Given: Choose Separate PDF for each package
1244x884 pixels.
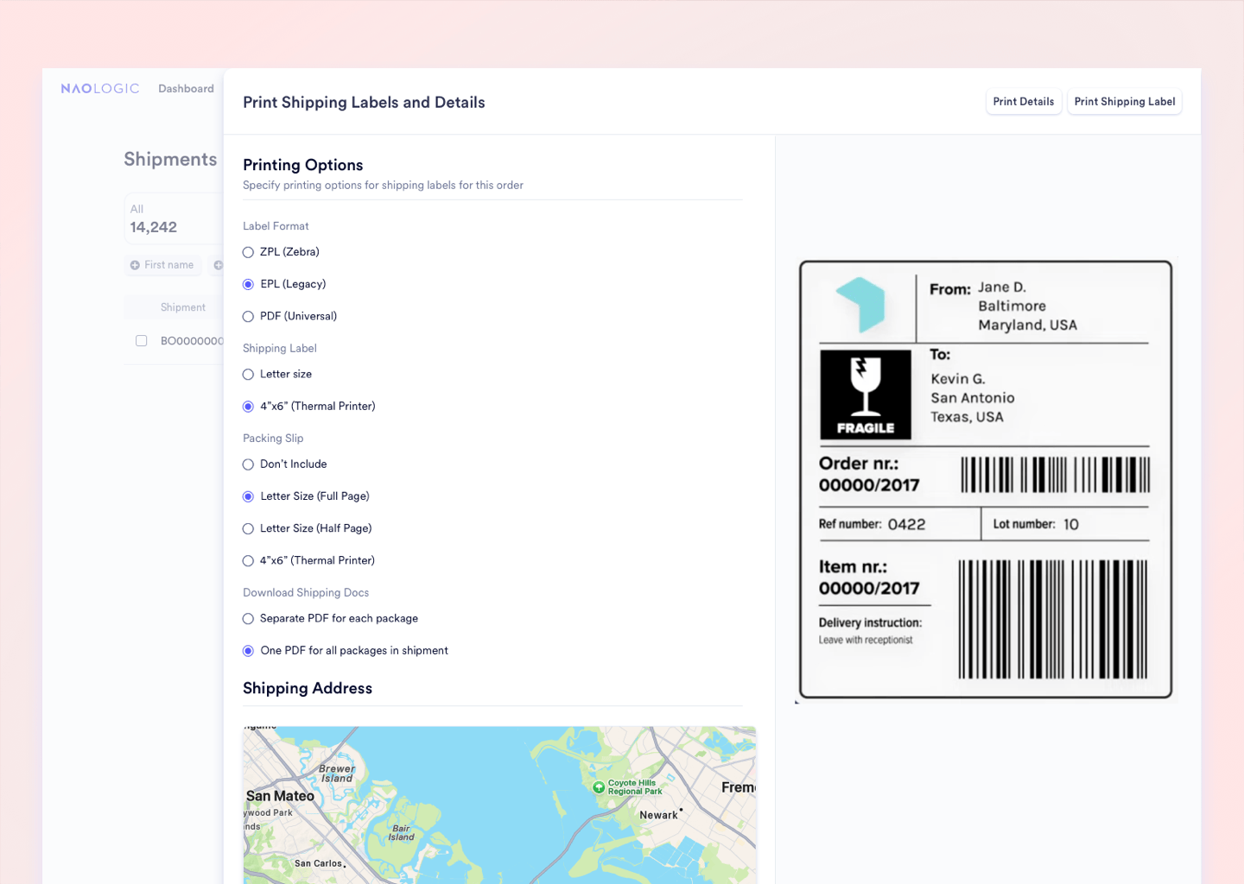Looking at the screenshot, I should tap(248, 619).
